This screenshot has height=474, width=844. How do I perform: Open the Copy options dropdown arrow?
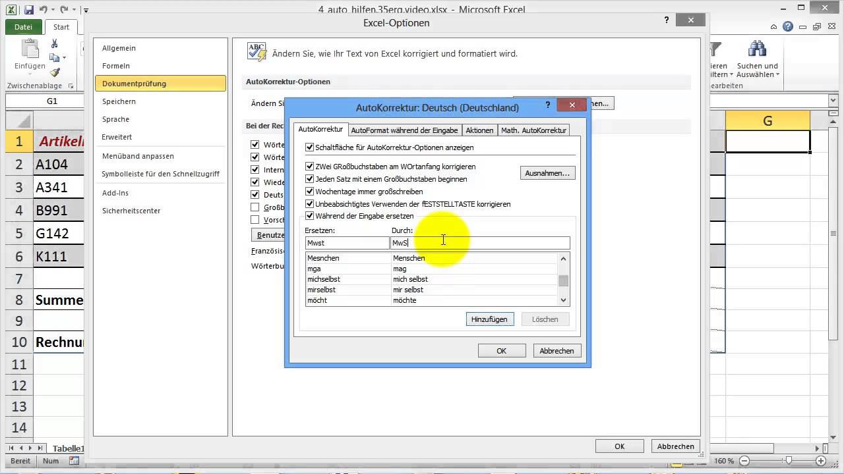pyautogui.click(x=63, y=59)
